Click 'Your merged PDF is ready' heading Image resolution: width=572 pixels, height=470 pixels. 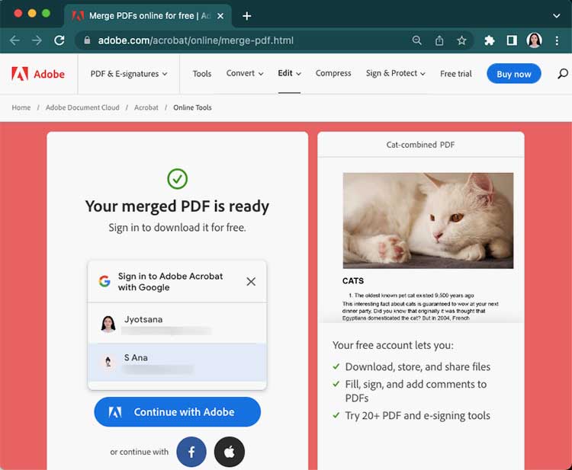click(x=177, y=206)
